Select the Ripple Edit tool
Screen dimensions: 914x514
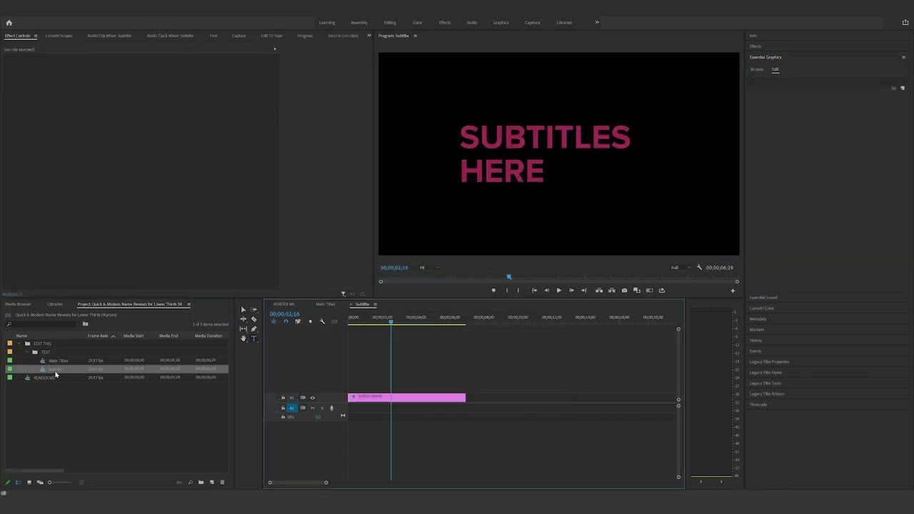[243, 319]
